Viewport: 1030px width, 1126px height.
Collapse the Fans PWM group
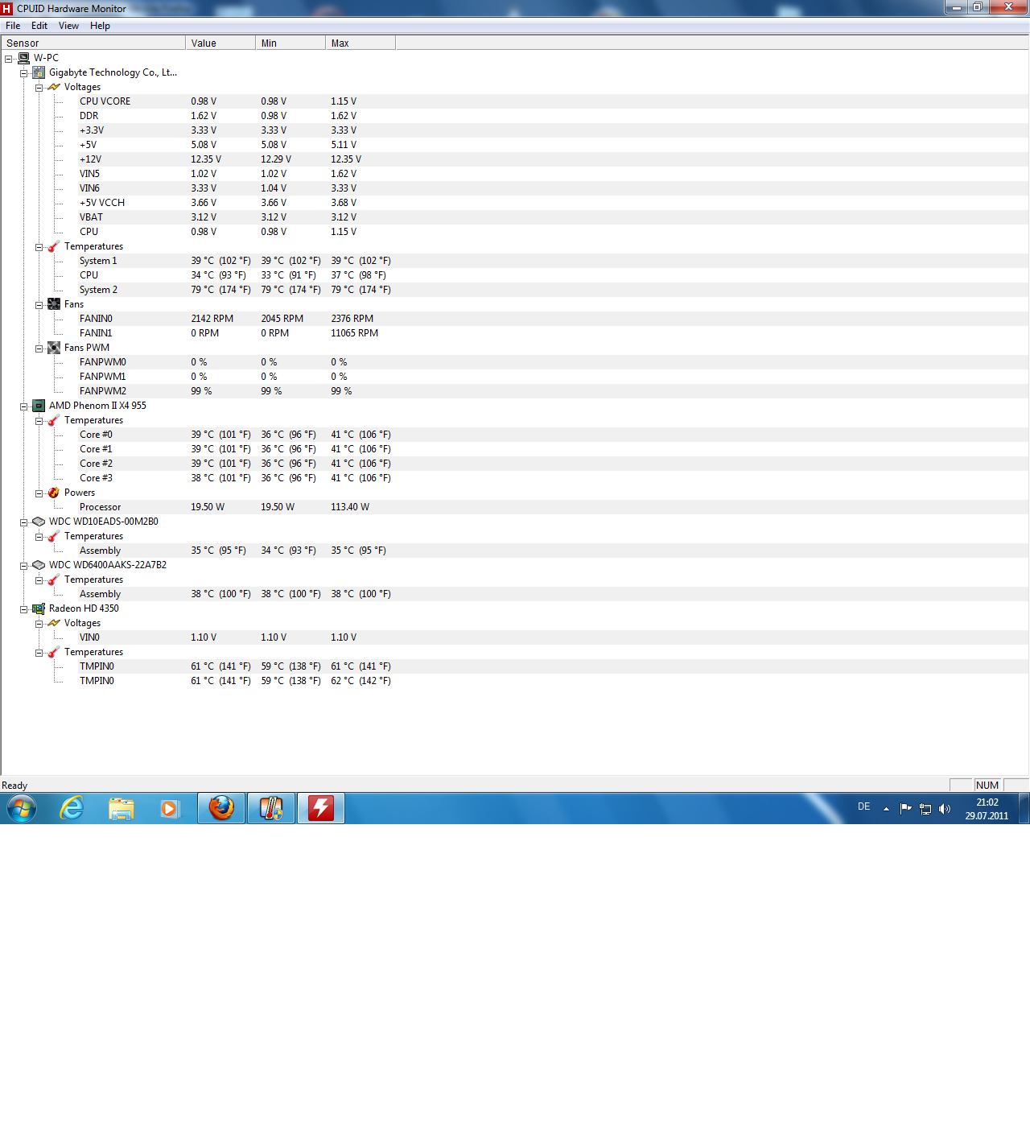(x=39, y=349)
